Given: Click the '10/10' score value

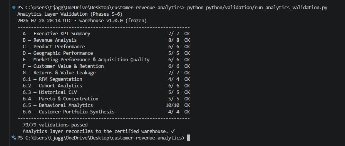Looking at the screenshot, I should tap(172, 105).
